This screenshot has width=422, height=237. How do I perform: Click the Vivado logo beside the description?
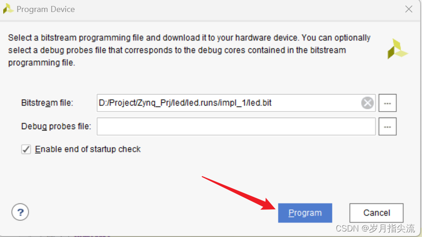click(397, 49)
